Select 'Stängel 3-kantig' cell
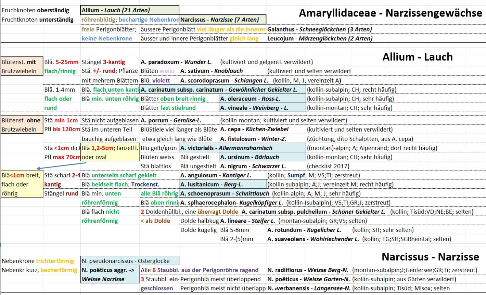The image size is (486, 295). click(x=103, y=62)
